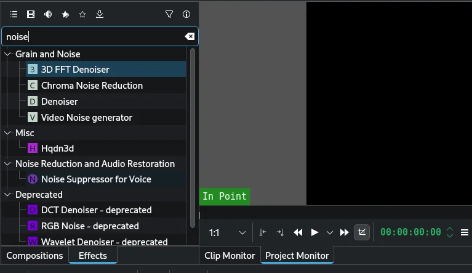The height and width of the screenshot is (273, 472).
Task: Select the Denoiser effect
Action: point(106,102)
